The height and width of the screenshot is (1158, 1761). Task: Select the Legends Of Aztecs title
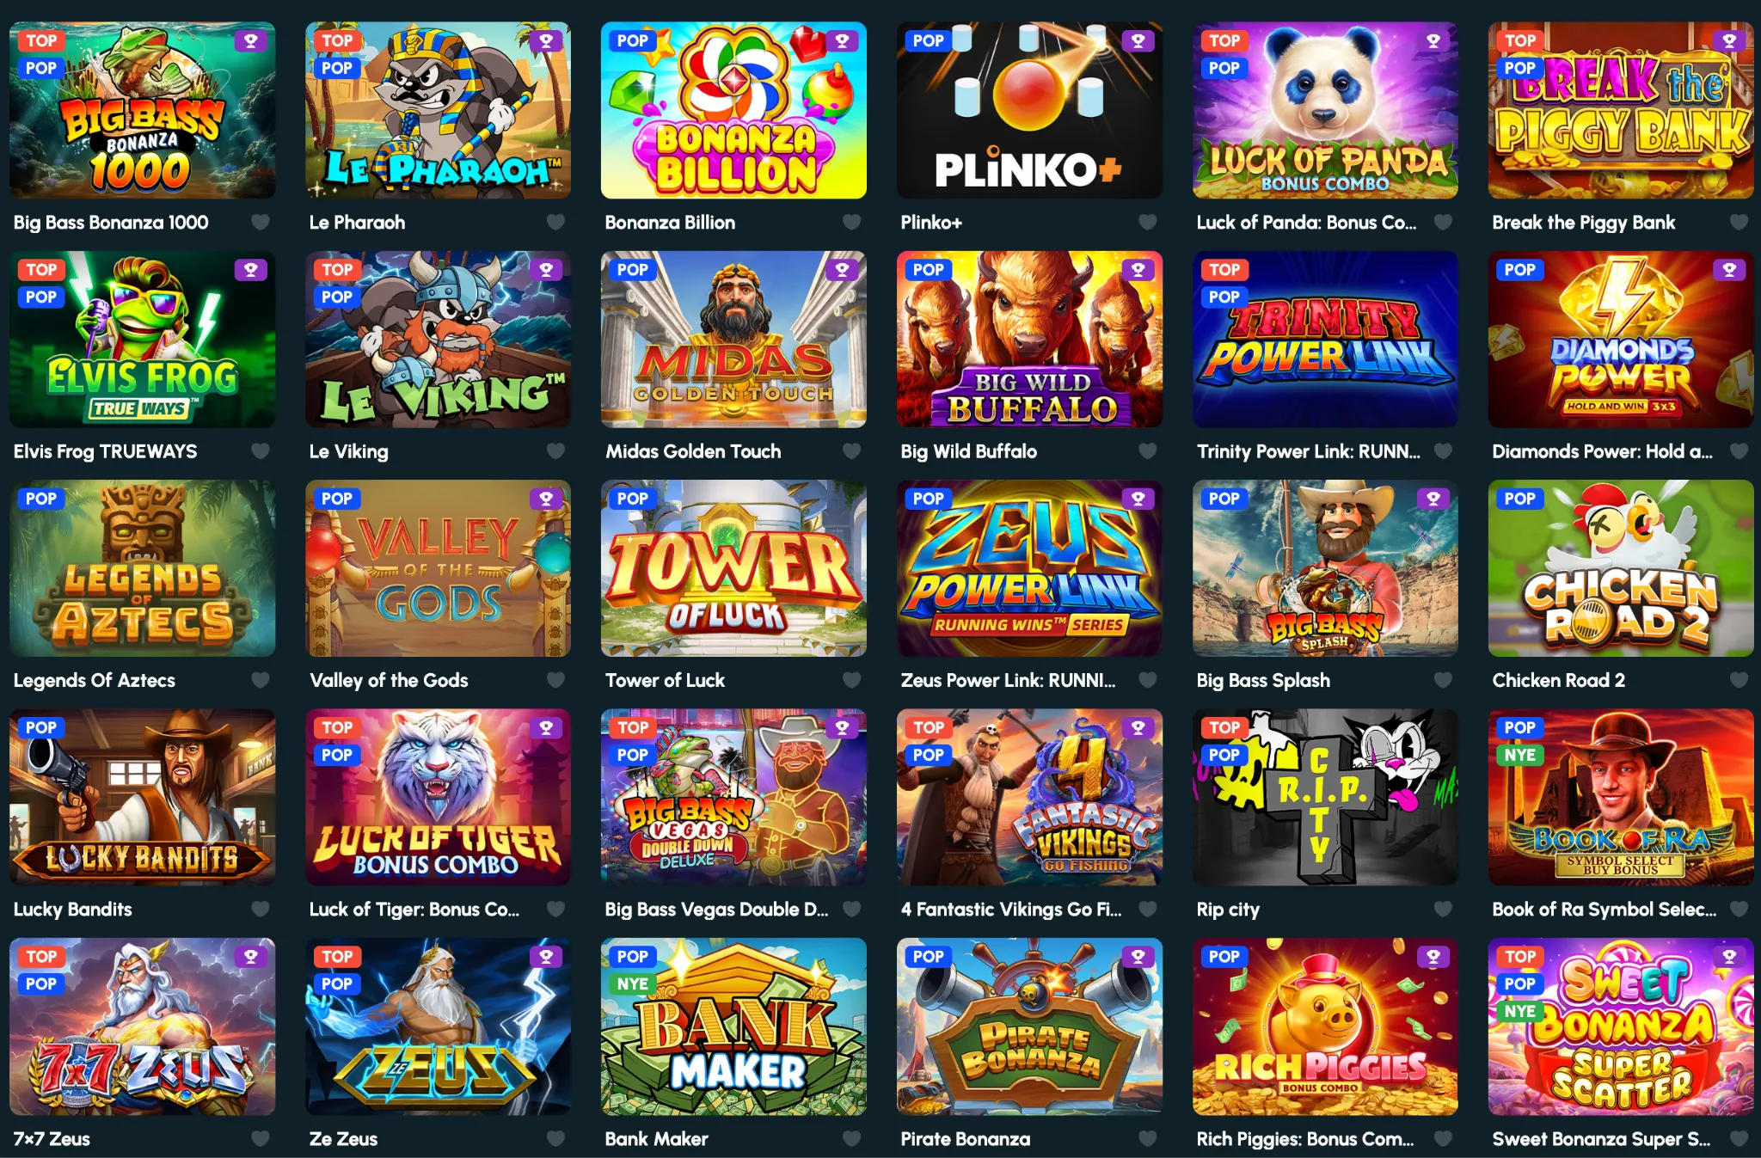click(x=95, y=681)
